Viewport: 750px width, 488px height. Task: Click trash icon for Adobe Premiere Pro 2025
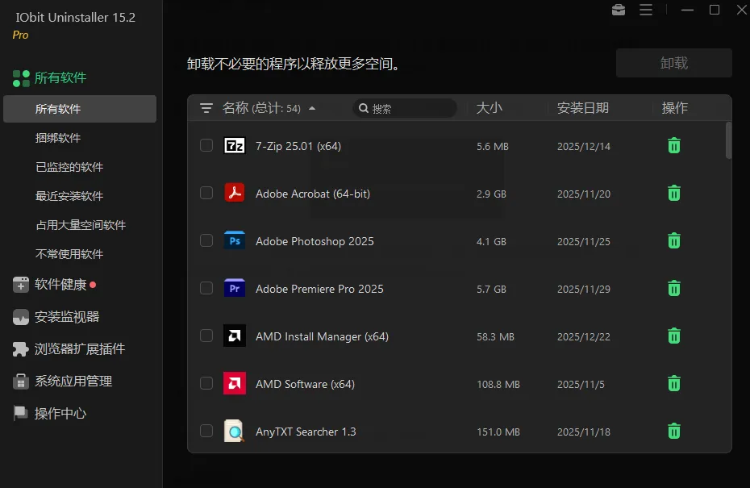click(674, 289)
